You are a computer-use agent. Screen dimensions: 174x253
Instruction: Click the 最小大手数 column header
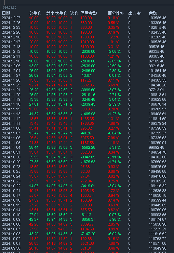[57, 13]
